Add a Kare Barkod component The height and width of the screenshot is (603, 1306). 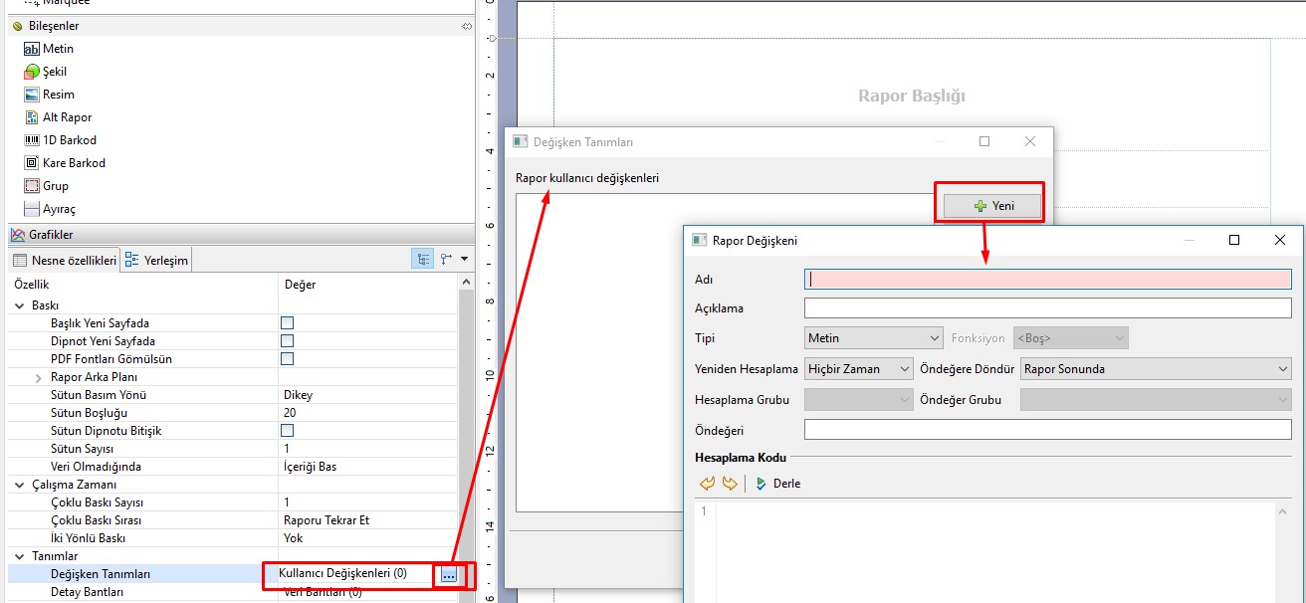click(73, 163)
